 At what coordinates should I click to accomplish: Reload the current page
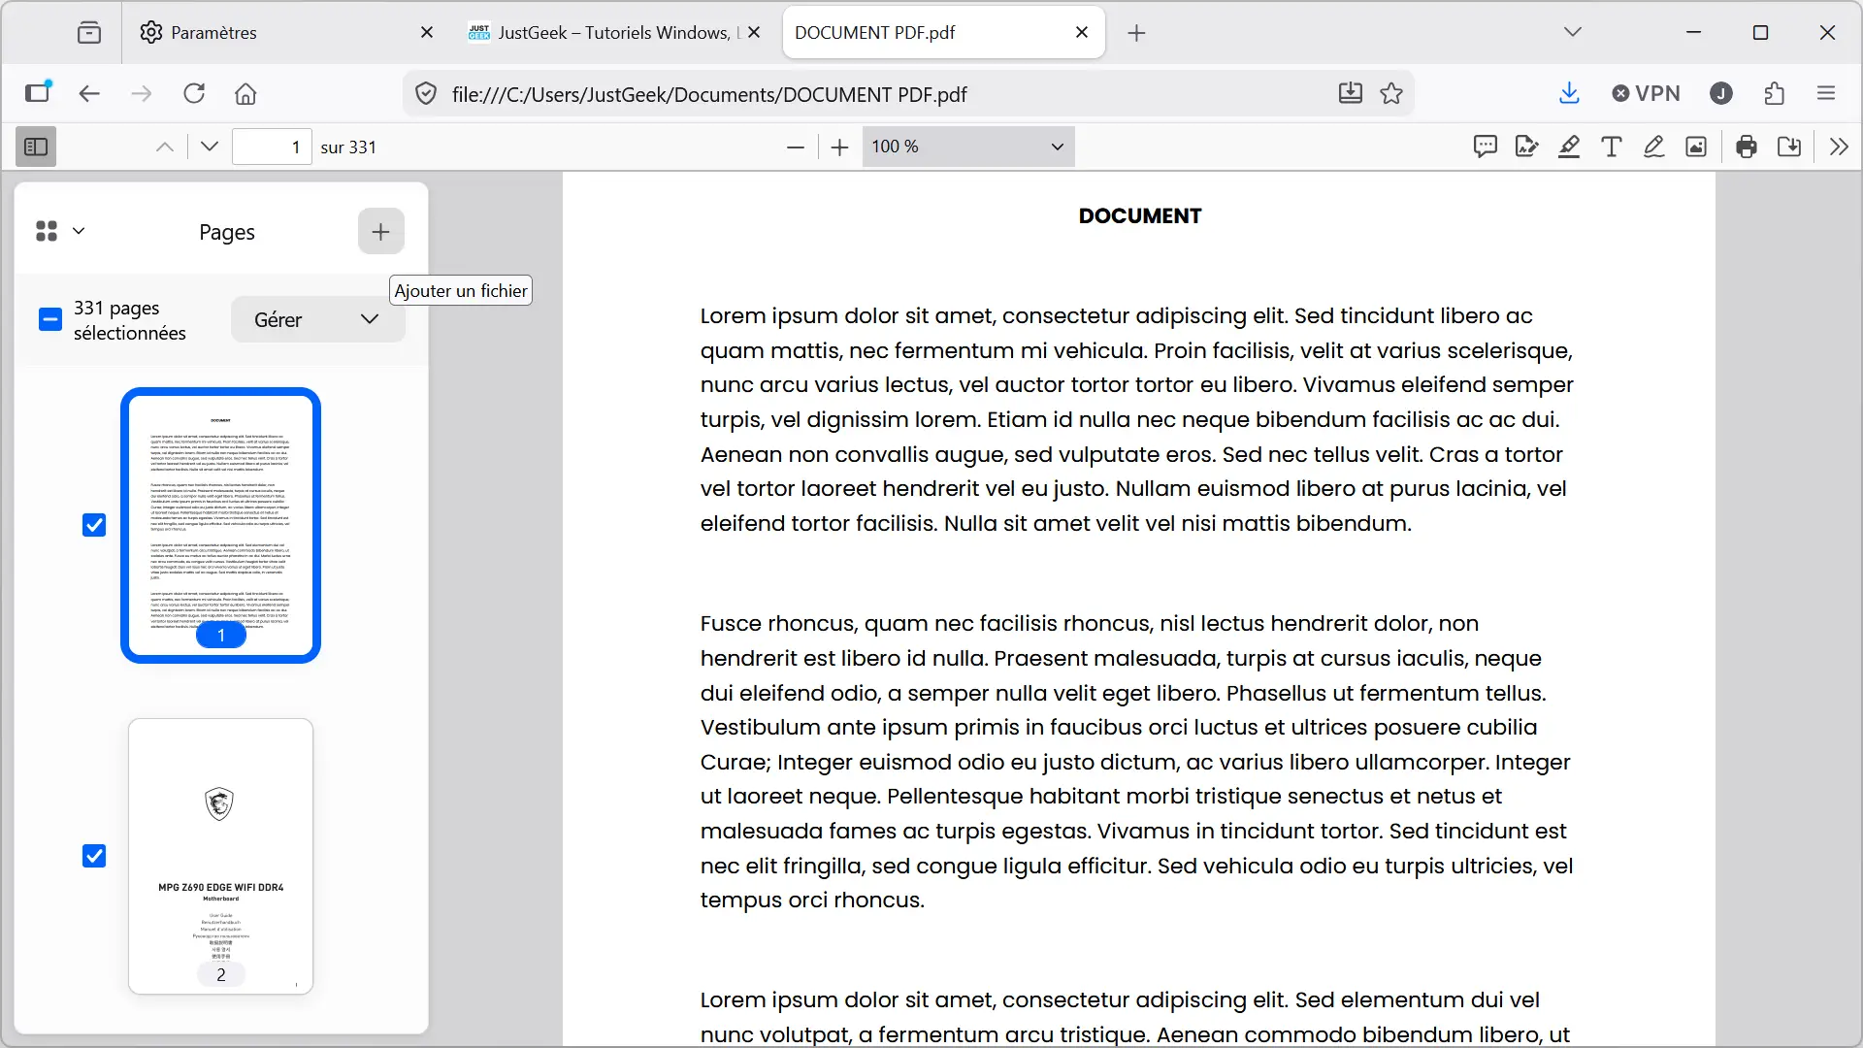click(x=194, y=93)
